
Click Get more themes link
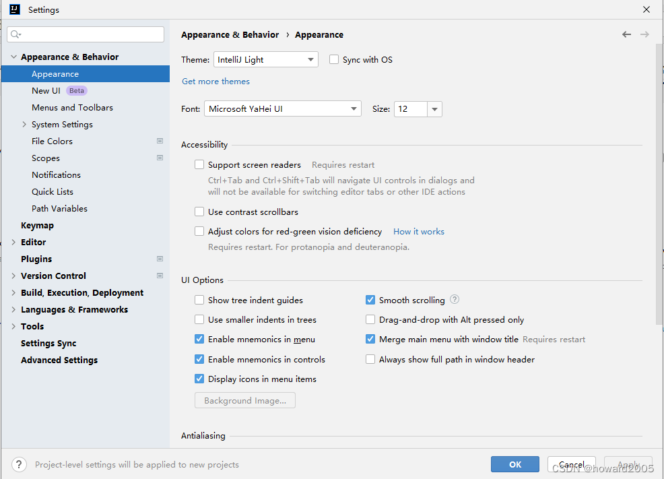[x=215, y=82]
